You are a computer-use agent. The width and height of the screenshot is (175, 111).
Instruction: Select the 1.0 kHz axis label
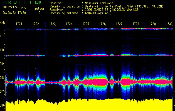3,50
